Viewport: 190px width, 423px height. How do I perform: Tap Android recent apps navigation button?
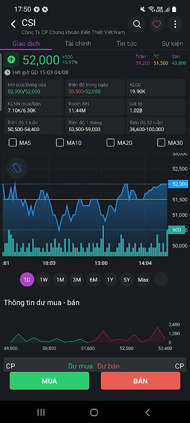41,412
